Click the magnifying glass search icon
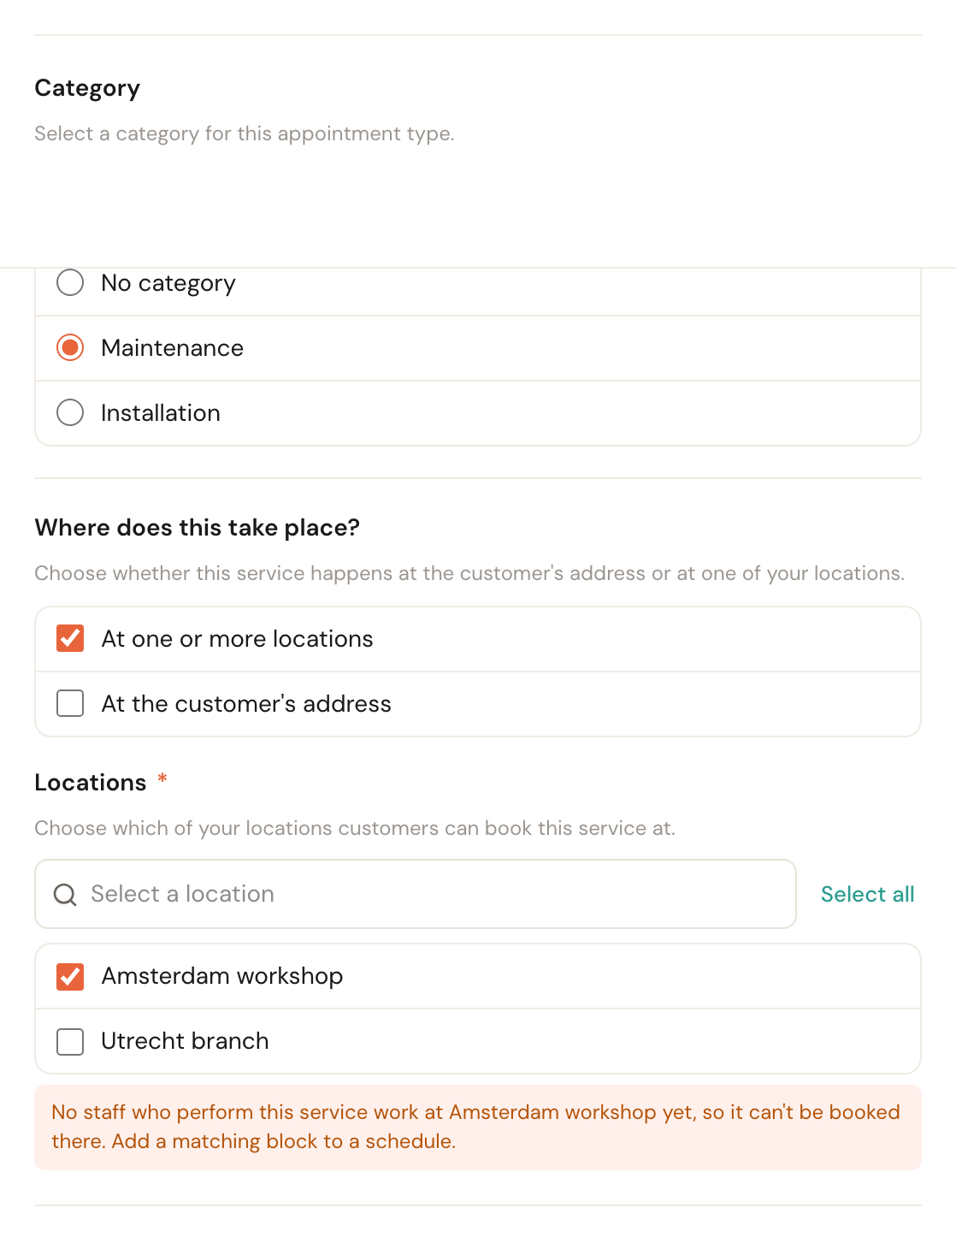Viewport: 956px width, 1237px height. (x=65, y=895)
